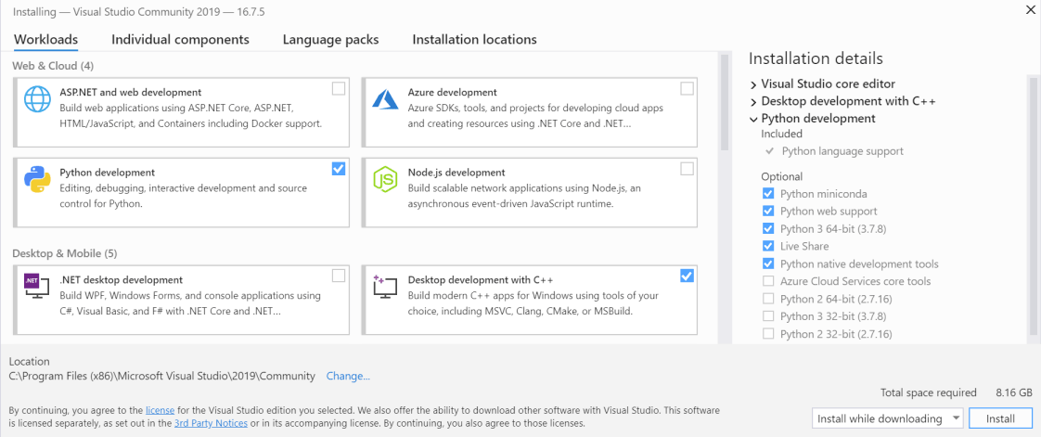The width and height of the screenshot is (1041, 437).
Task: Click the Desktop development with C++ icon
Action: pyautogui.click(x=385, y=287)
